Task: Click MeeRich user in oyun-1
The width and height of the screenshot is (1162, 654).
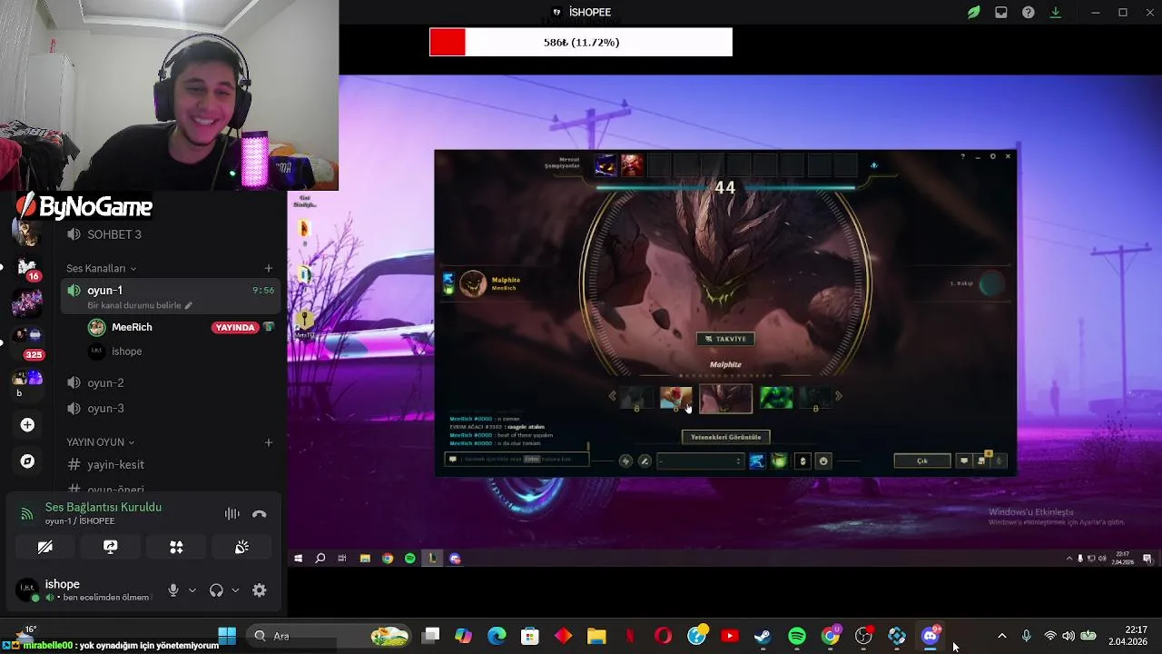Action: 132,327
